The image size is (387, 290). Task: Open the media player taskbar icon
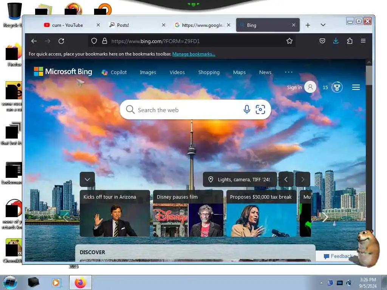pyautogui.click(x=56, y=282)
